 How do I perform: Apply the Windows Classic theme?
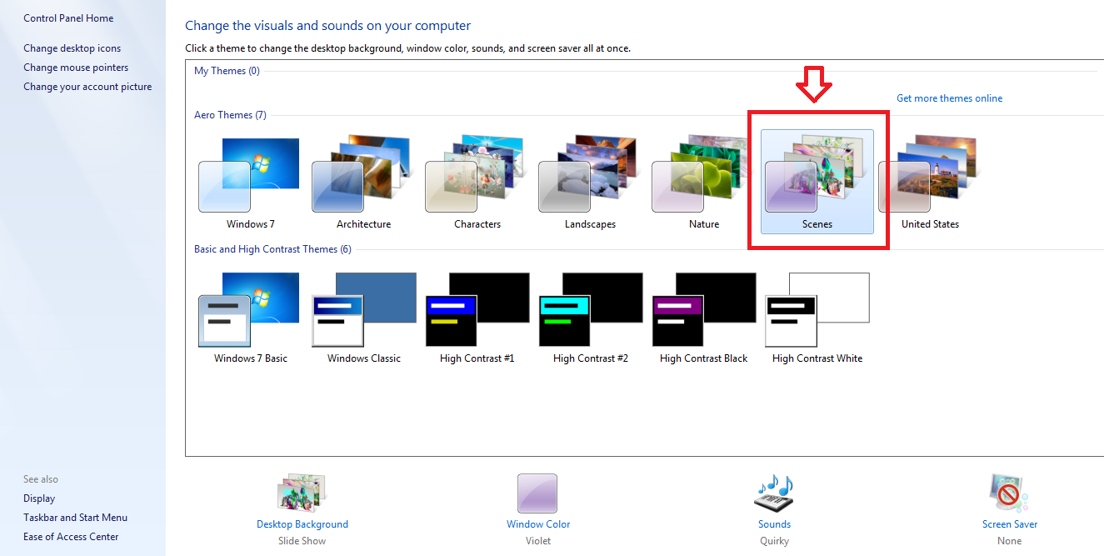(x=363, y=318)
